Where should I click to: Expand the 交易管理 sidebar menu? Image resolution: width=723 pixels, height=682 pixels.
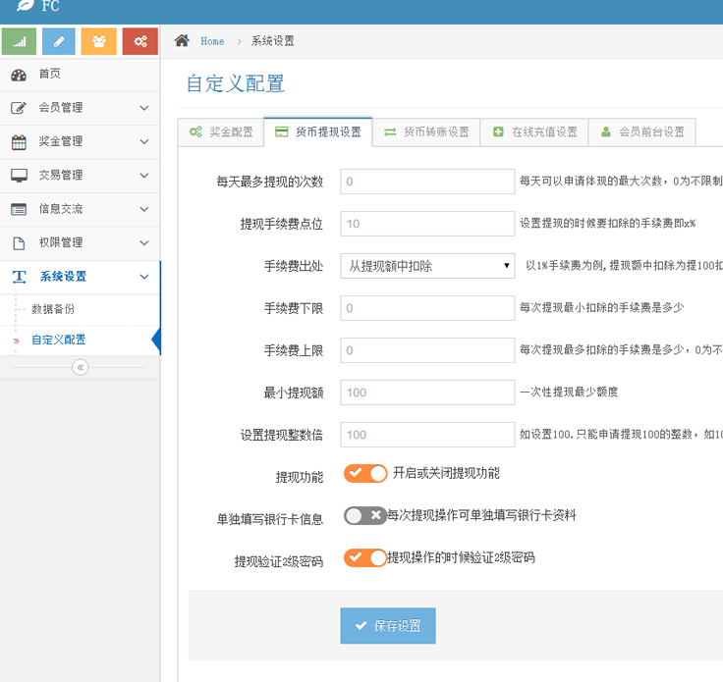pos(79,176)
